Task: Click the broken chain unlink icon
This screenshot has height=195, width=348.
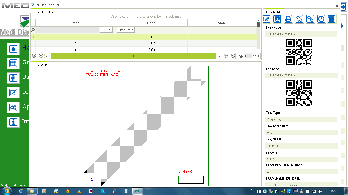Action: tap(299, 19)
